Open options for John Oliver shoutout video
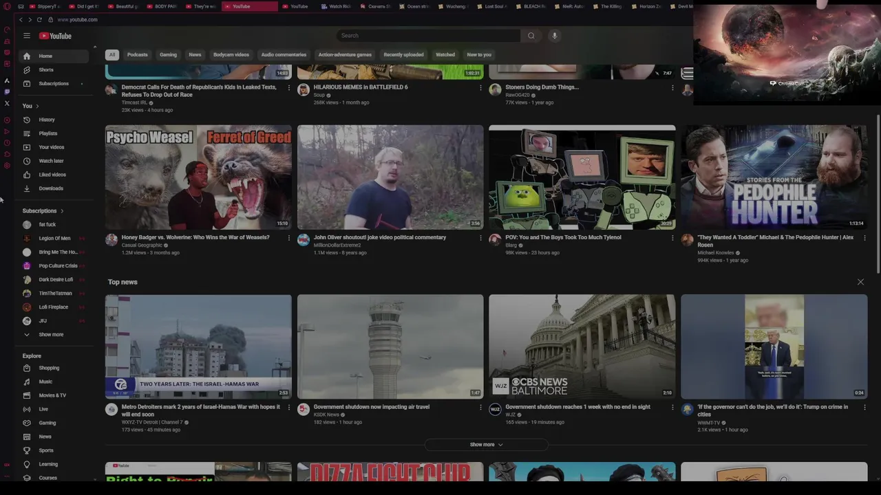Screen dimensions: 881x495 click(x=480, y=238)
